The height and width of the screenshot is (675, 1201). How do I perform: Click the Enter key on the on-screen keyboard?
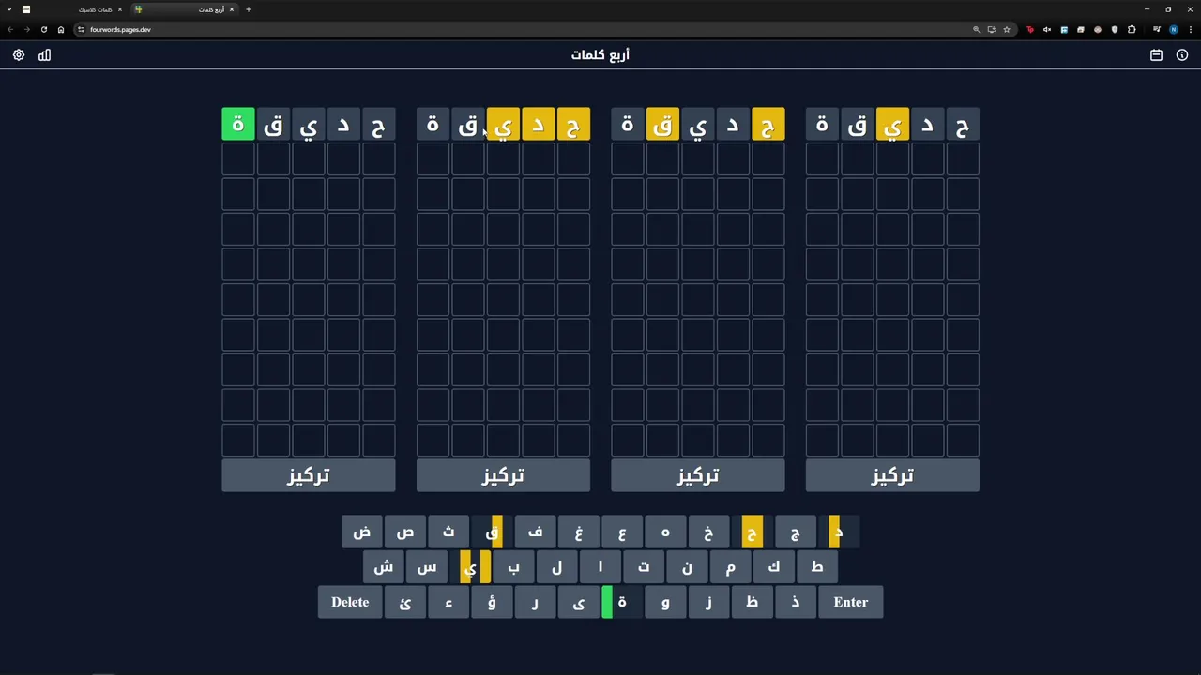pyautogui.click(x=851, y=602)
